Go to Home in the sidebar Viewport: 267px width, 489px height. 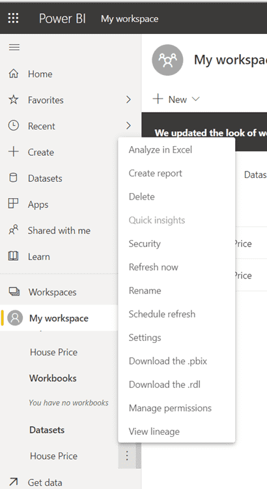(x=40, y=74)
